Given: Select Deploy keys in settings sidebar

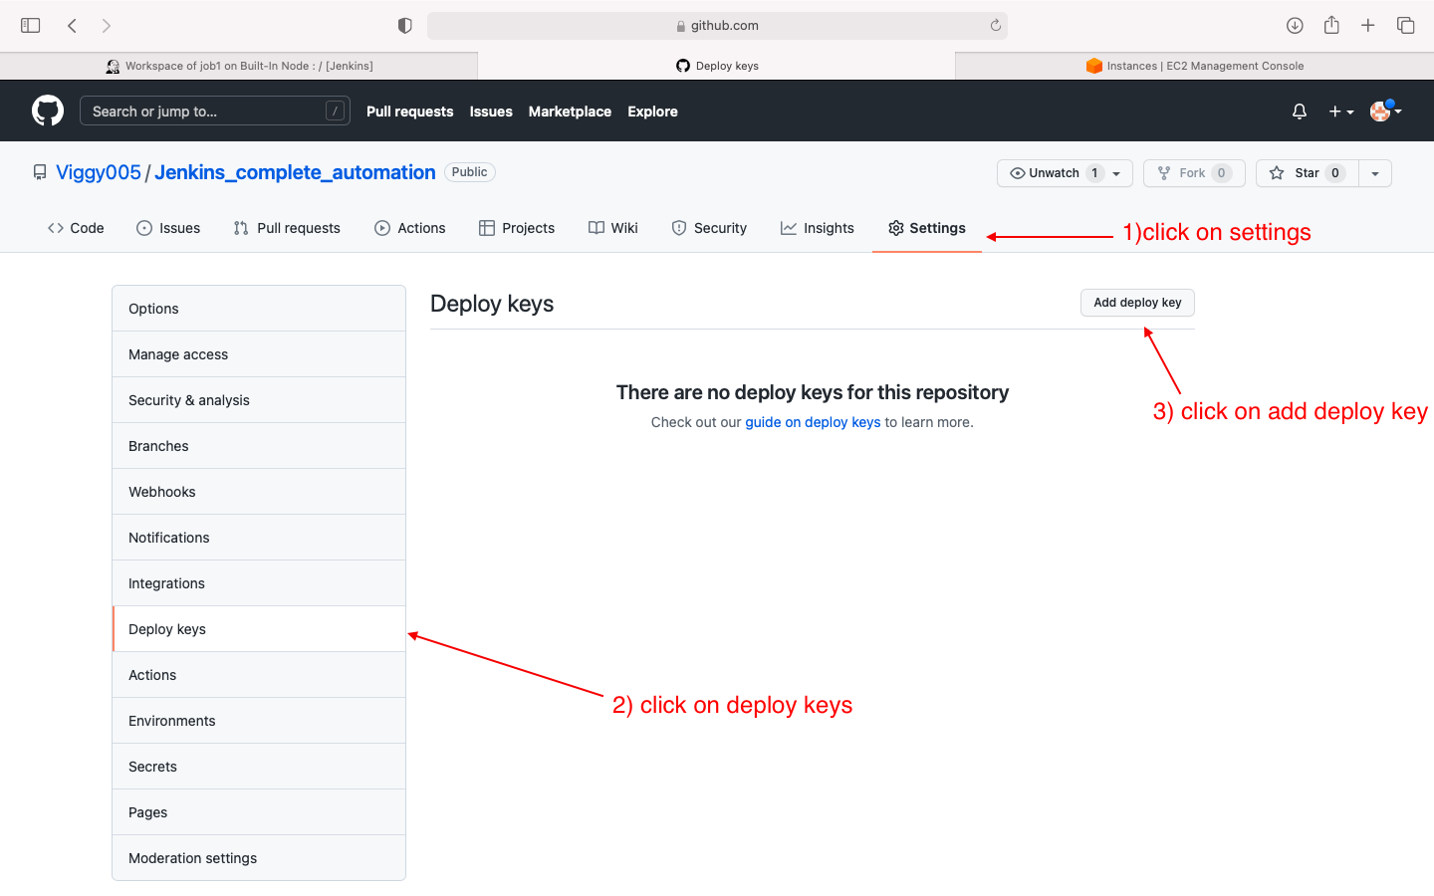Looking at the screenshot, I should [x=259, y=629].
